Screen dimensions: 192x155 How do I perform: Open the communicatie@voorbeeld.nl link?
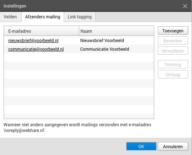tap(36, 49)
